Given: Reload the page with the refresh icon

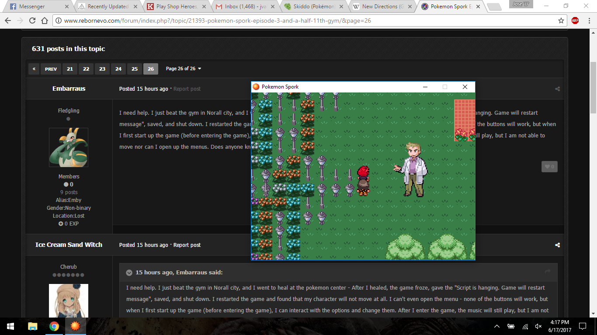Looking at the screenshot, I should [x=32, y=21].
